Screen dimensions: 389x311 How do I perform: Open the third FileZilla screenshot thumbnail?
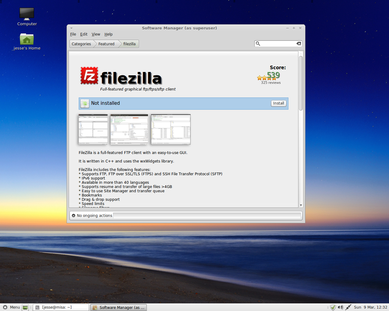171,129
